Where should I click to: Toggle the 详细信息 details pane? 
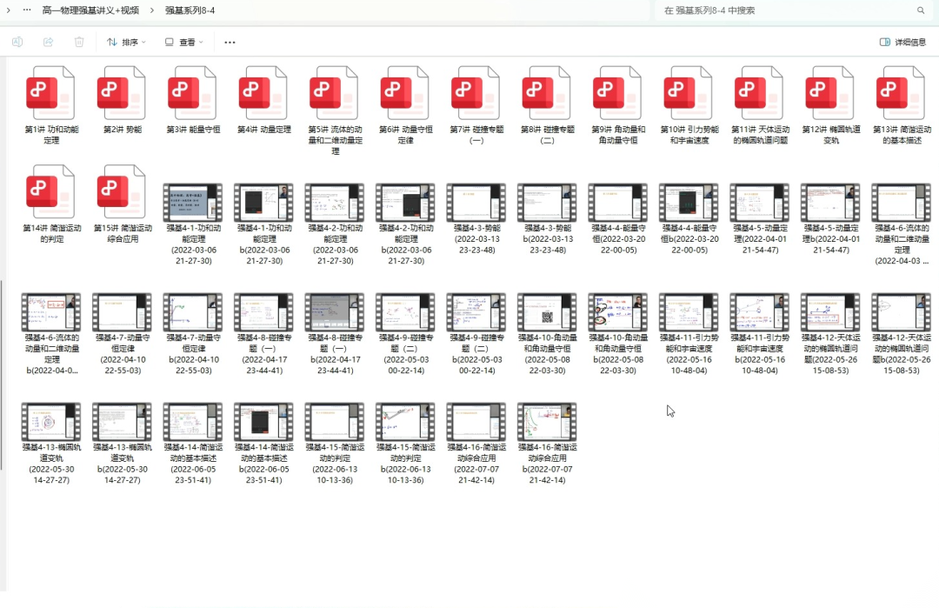tap(903, 42)
